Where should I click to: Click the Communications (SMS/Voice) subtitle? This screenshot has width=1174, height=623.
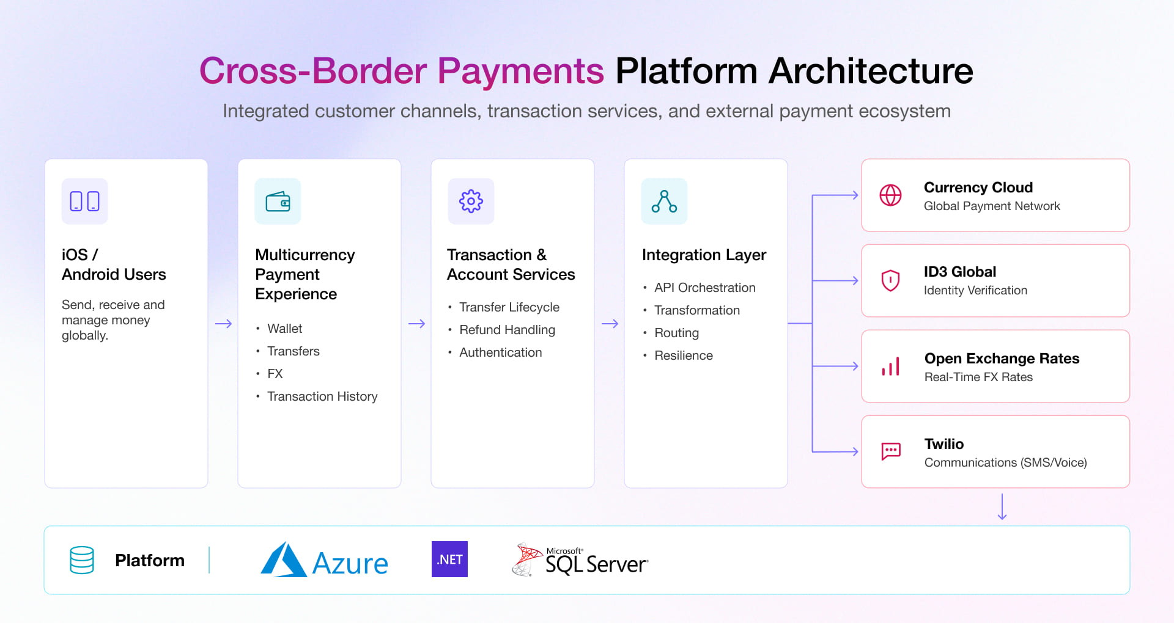coord(1005,463)
